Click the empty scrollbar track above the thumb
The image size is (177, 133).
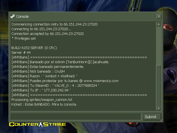tap(158, 46)
